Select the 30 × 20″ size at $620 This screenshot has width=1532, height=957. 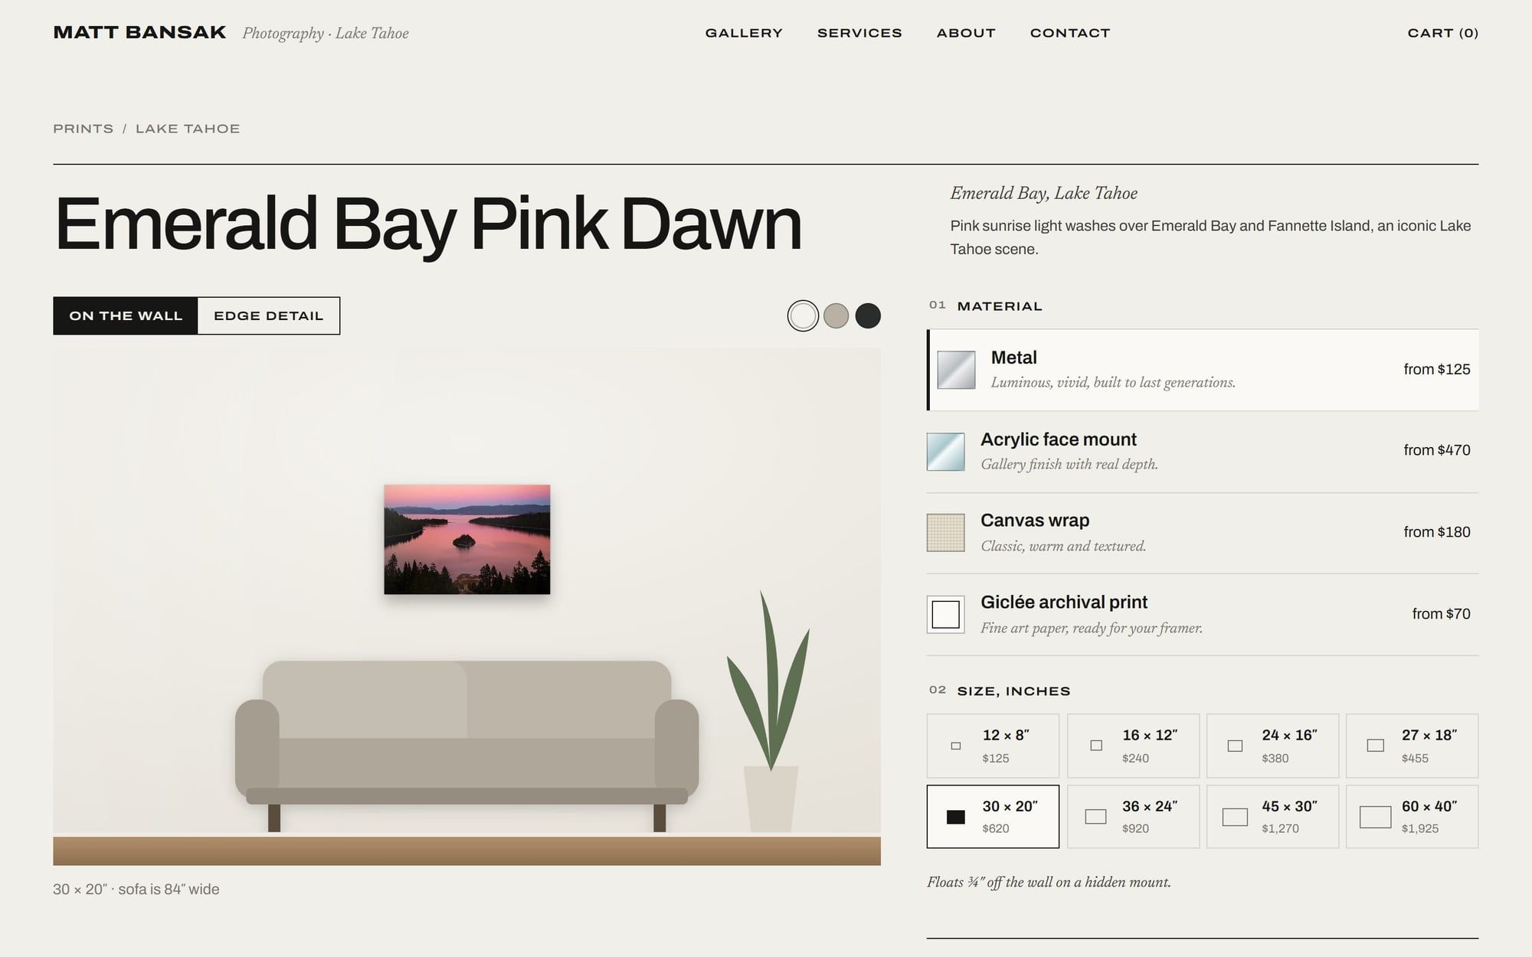tap(993, 816)
